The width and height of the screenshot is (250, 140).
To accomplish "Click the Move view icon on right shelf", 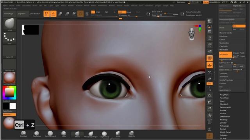I will point(209,102).
